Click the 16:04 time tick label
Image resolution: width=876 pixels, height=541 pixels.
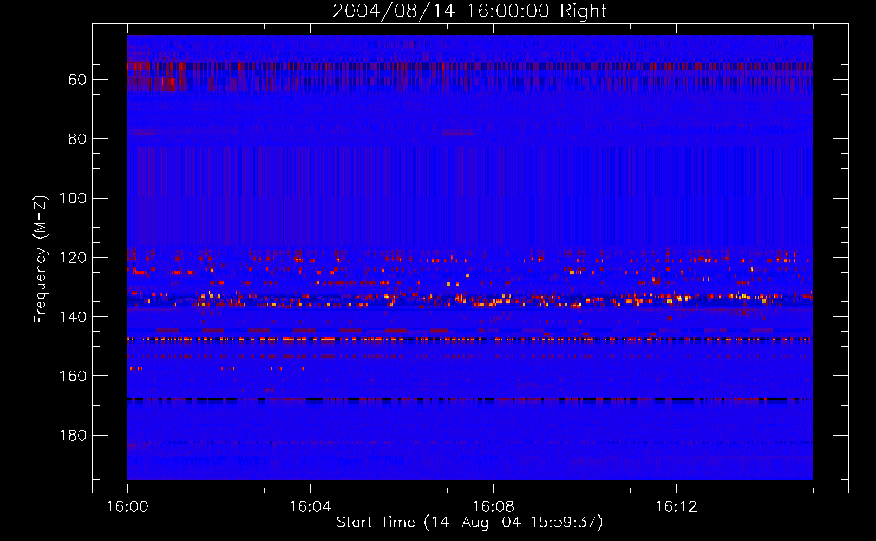[310, 507]
